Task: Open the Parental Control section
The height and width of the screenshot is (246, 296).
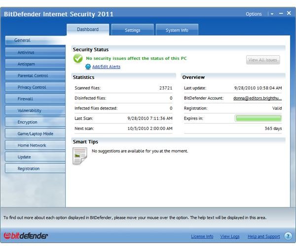Action: coord(36,76)
